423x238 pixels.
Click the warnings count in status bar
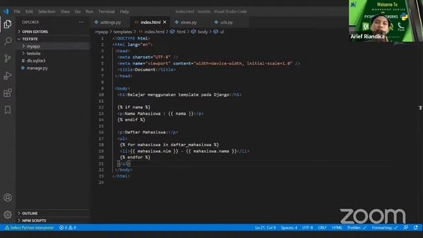[72, 227]
